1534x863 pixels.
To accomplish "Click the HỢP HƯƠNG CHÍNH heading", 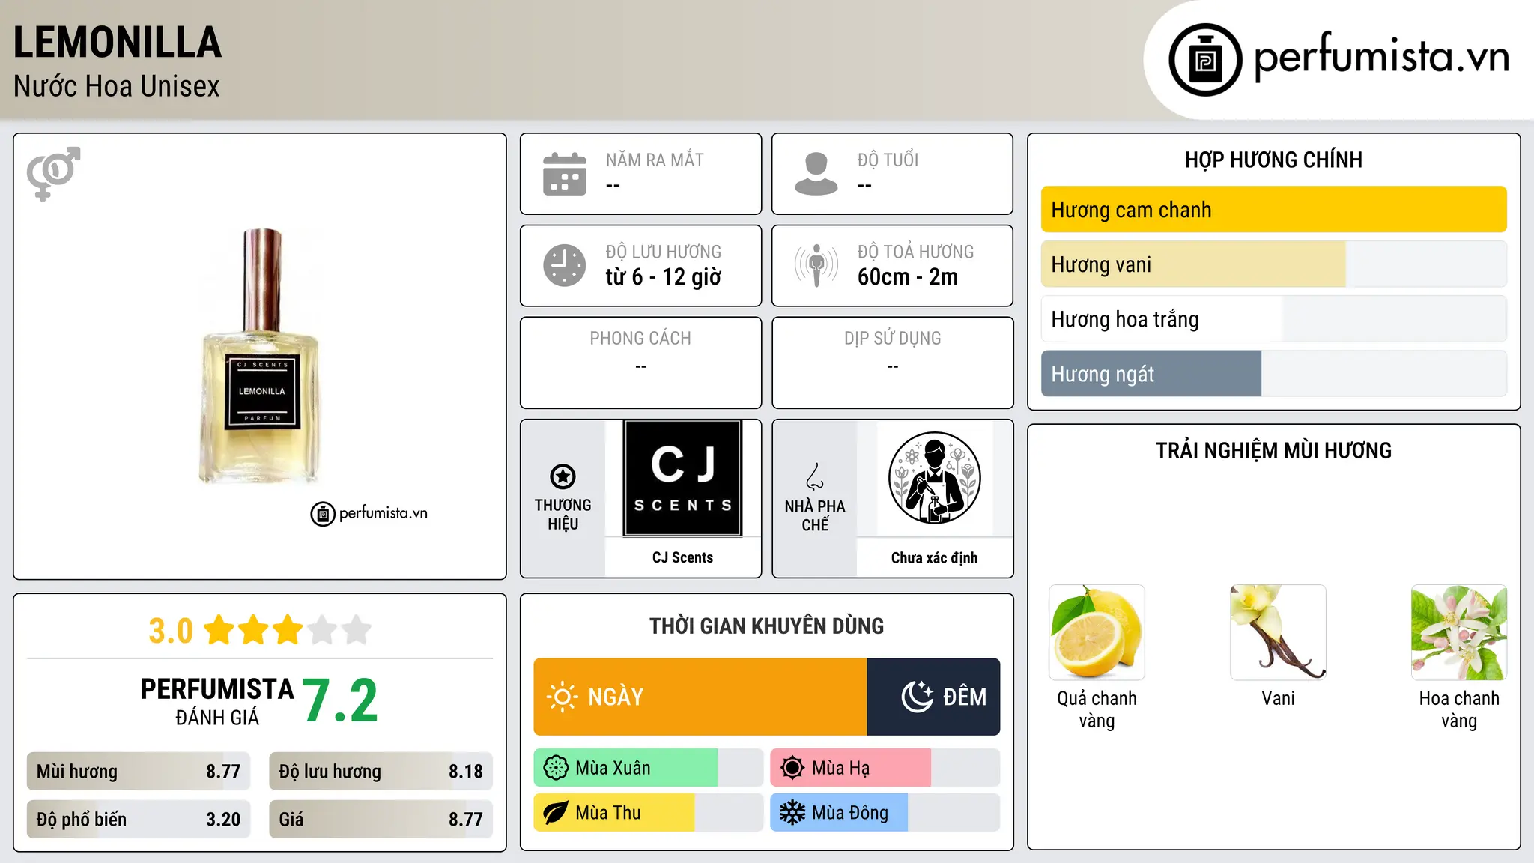I will click(1273, 160).
